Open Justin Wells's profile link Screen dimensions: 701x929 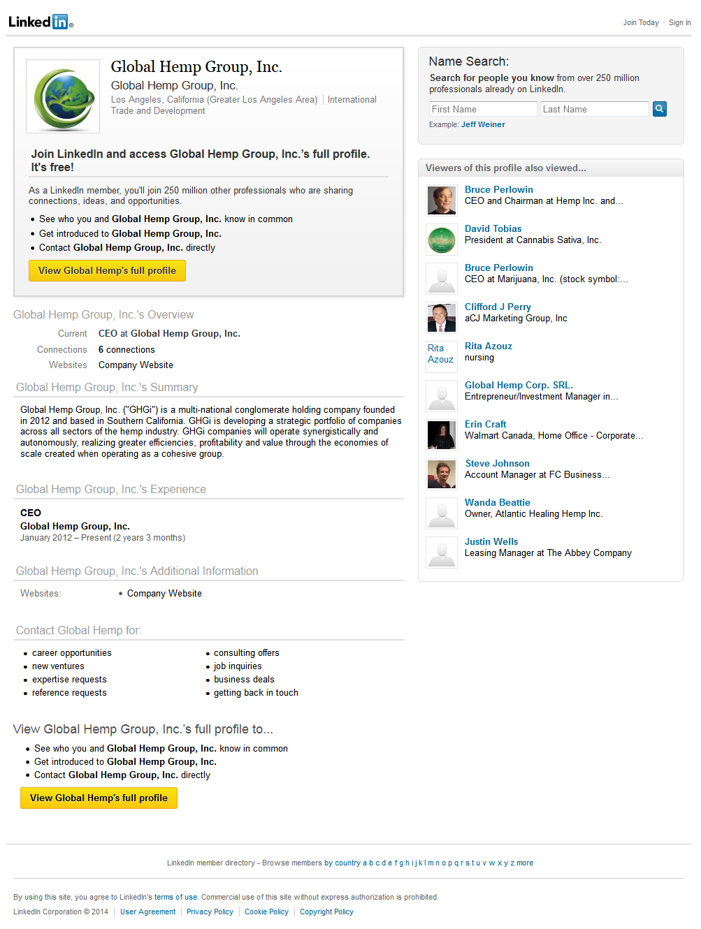[x=491, y=541]
